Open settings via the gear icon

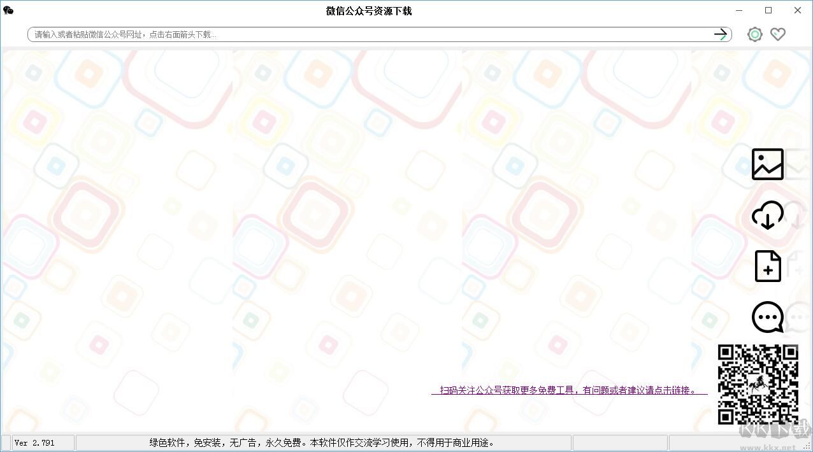click(x=755, y=34)
